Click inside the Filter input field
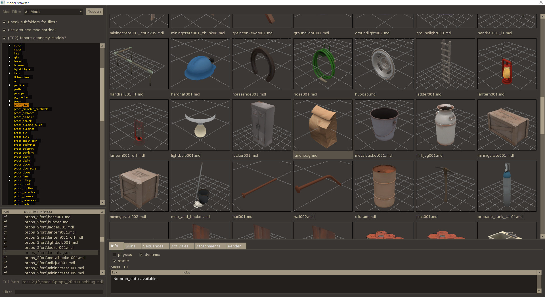Screen dimensions: 545x297 coord(59,292)
